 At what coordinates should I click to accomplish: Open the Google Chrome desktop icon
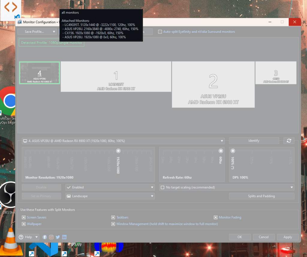point(8,101)
